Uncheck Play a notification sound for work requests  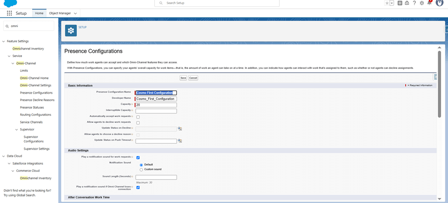[138, 158]
